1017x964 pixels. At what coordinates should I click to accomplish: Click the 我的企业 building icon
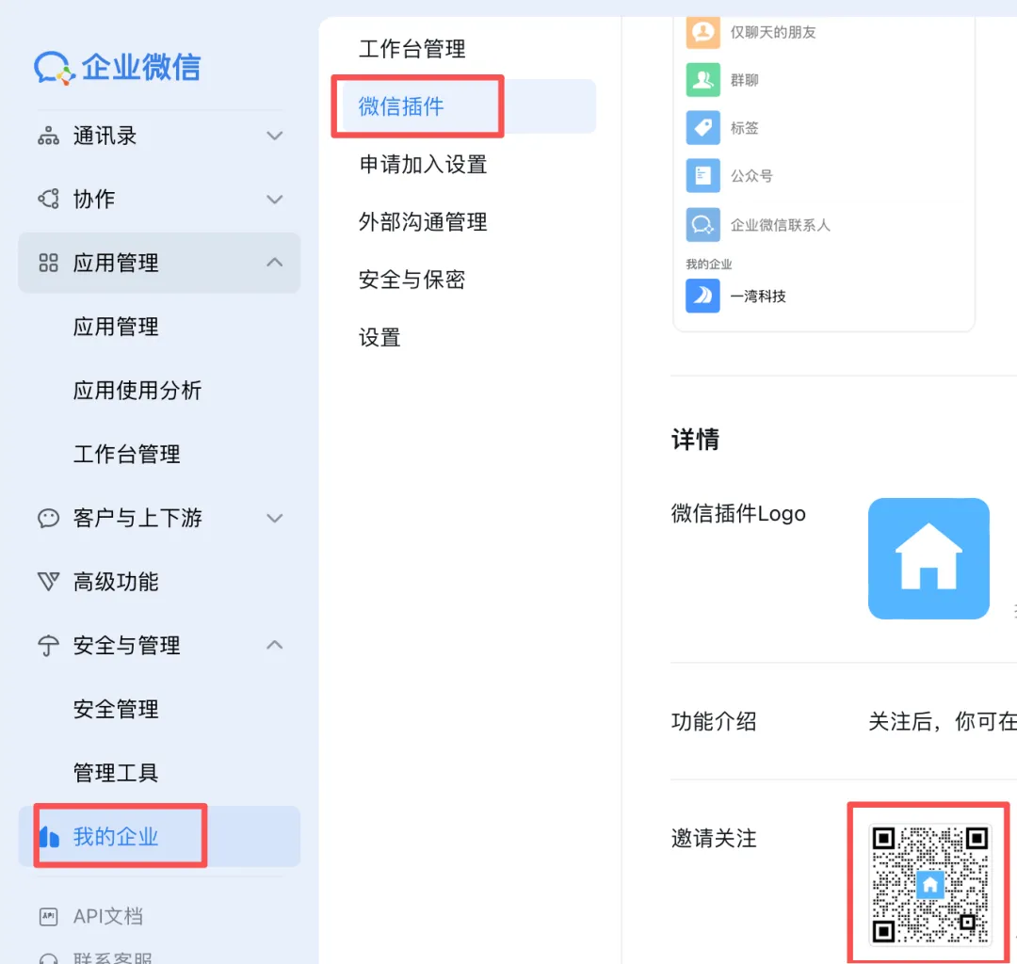(x=49, y=837)
